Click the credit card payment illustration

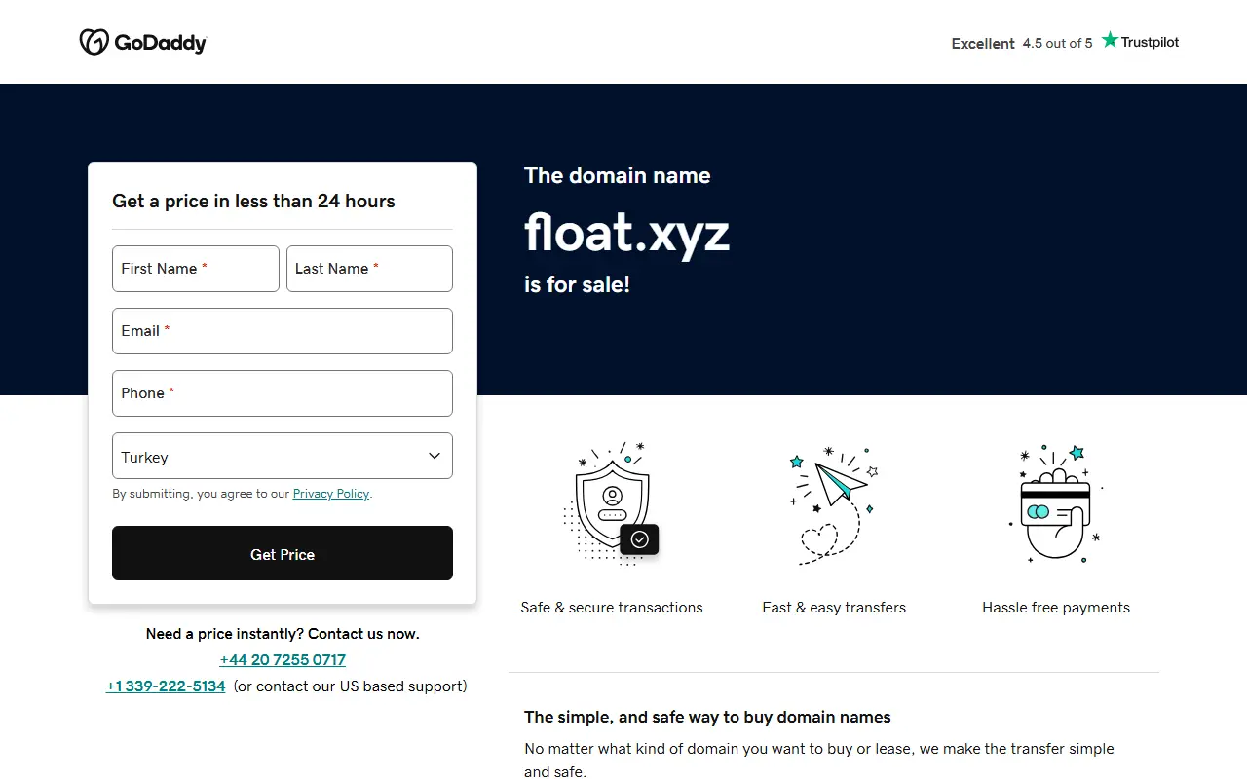[x=1056, y=503]
